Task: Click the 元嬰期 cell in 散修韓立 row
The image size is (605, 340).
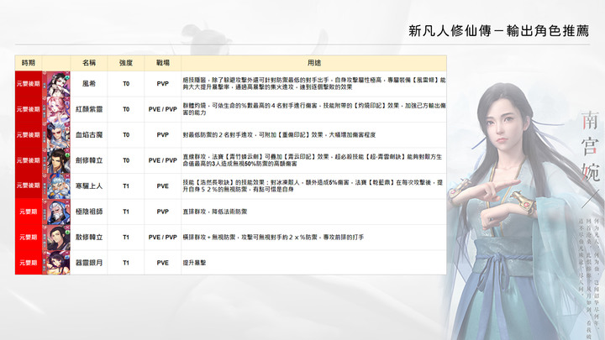Action: click(x=29, y=237)
